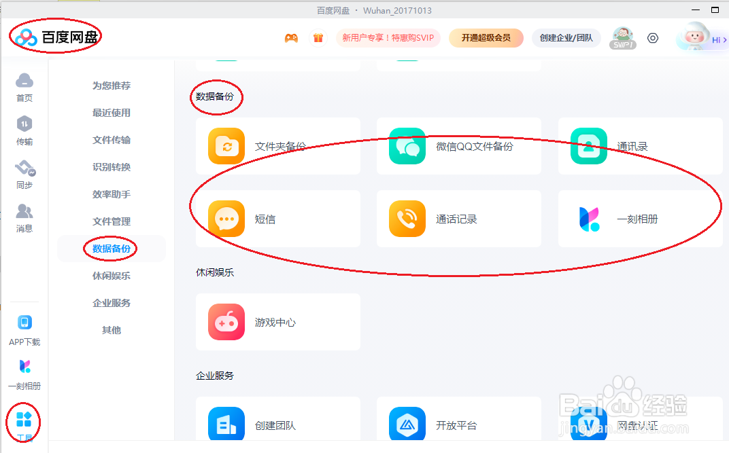Select 企业服务 category in list
This screenshot has width=729, height=453.
pos(112,303)
